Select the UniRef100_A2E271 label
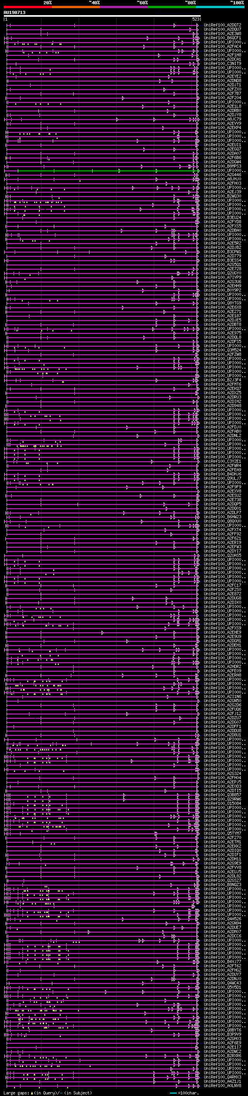The height and width of the screenshot is (1096, 248). click(x=222, y=311)
